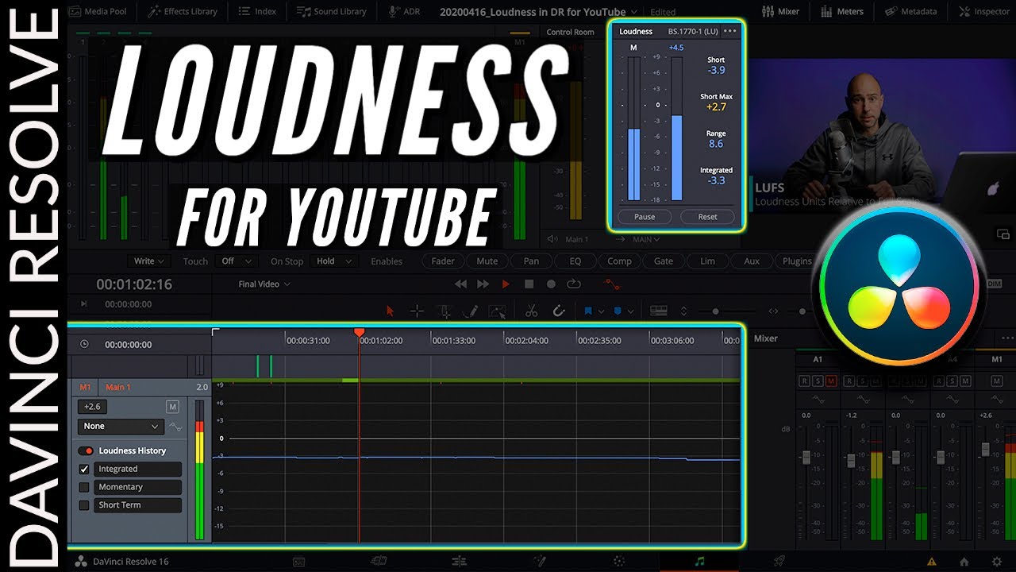The image size is (1016, 572).
Task: Toggle the Mixer panel from top toolbar
Action: [781, 11]
